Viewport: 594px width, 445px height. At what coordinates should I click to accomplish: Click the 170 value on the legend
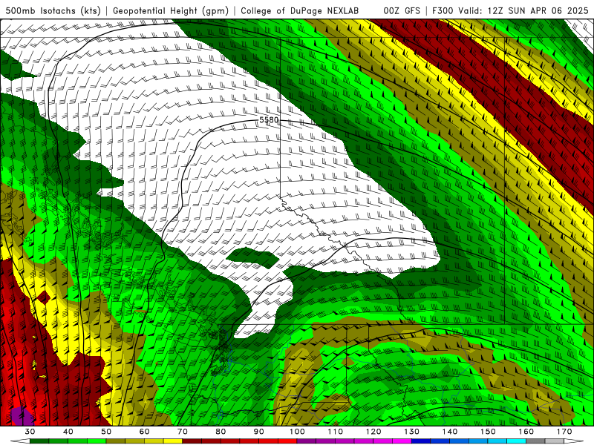[564, 432]
